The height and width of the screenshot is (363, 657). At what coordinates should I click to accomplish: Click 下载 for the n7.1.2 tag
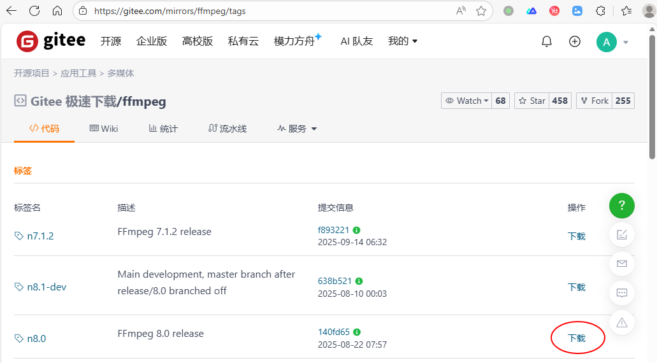577,236
